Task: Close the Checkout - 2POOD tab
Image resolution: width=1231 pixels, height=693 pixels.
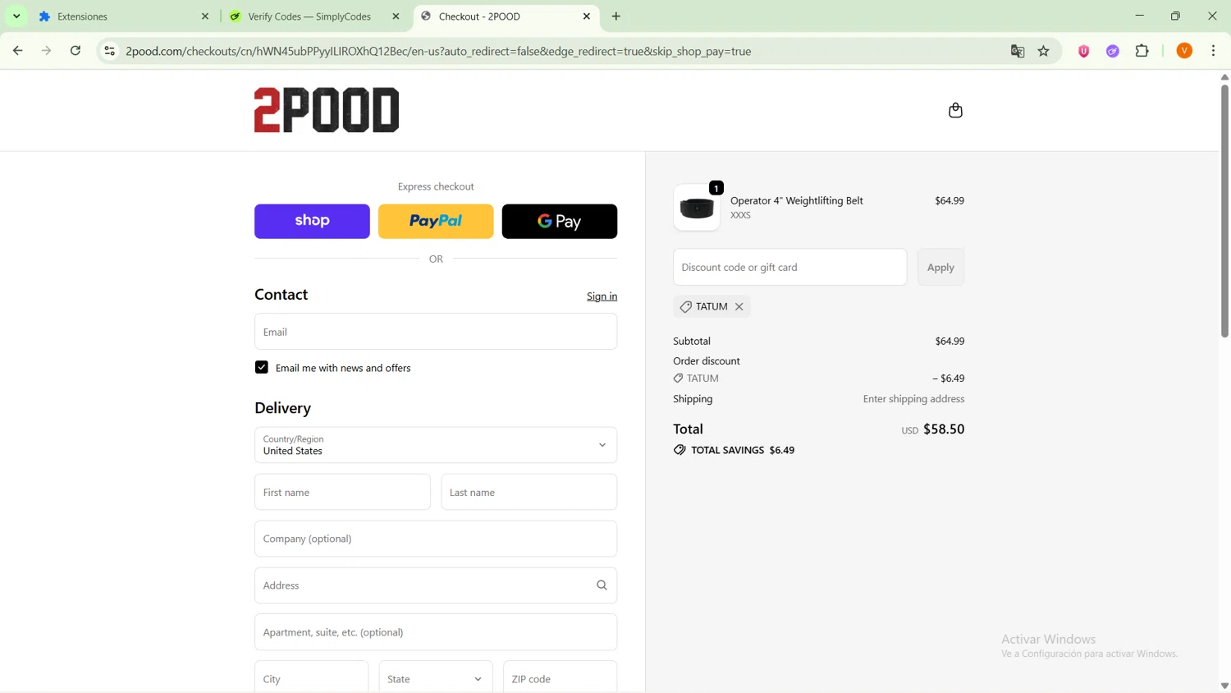Action: coord(587,16)
